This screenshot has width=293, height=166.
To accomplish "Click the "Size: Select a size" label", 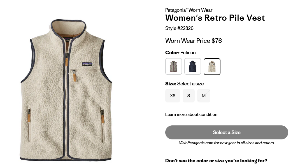I will pos(184,84).
